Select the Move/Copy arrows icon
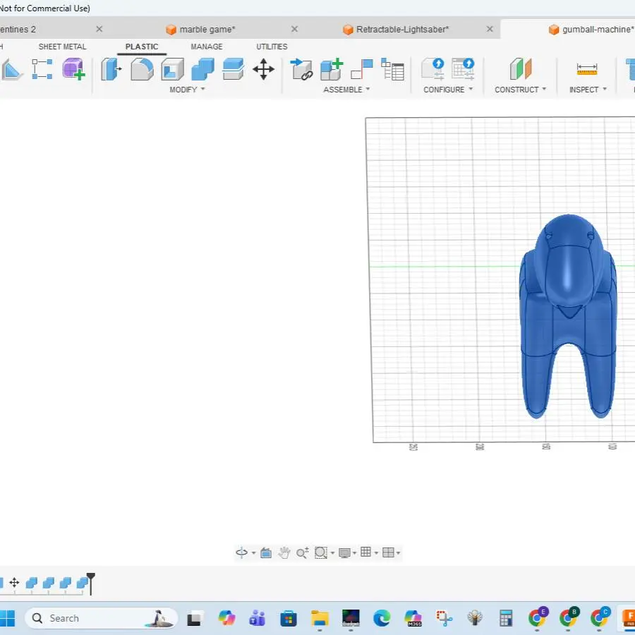Image resolution: width=635 pixels, height=635 pixels. pyautogui.click(x=263, y=69)
